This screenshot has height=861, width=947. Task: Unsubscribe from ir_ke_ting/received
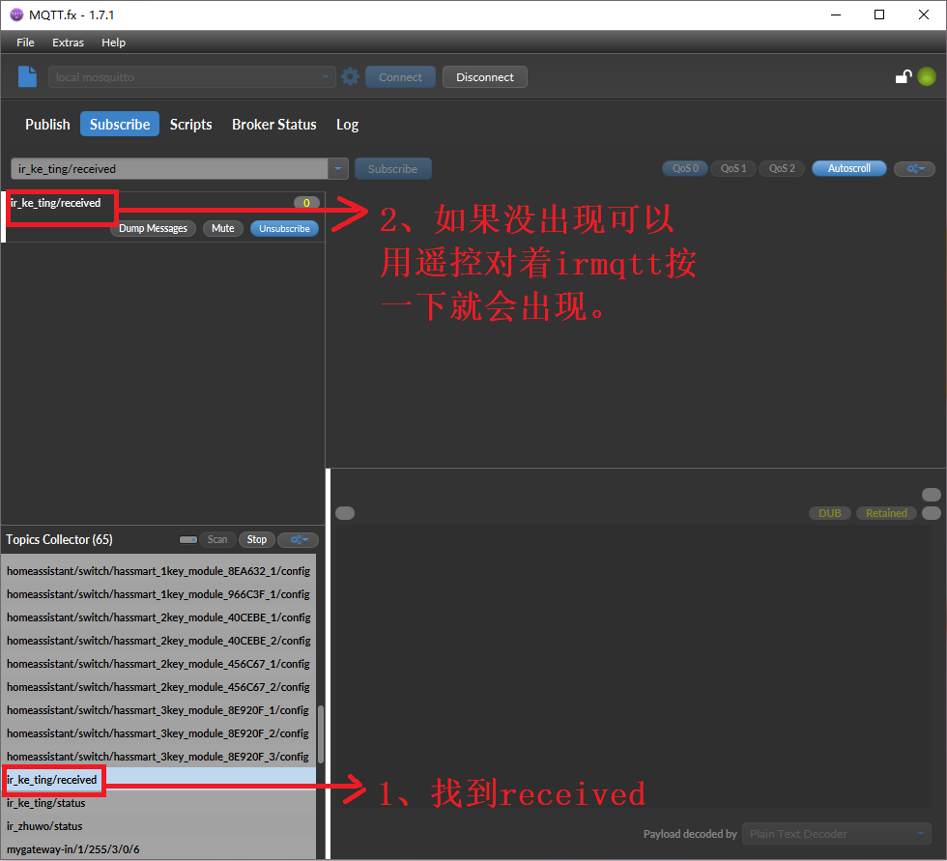coord(284,228)
